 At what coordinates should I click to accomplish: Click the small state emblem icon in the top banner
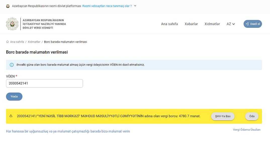(8, 6)
